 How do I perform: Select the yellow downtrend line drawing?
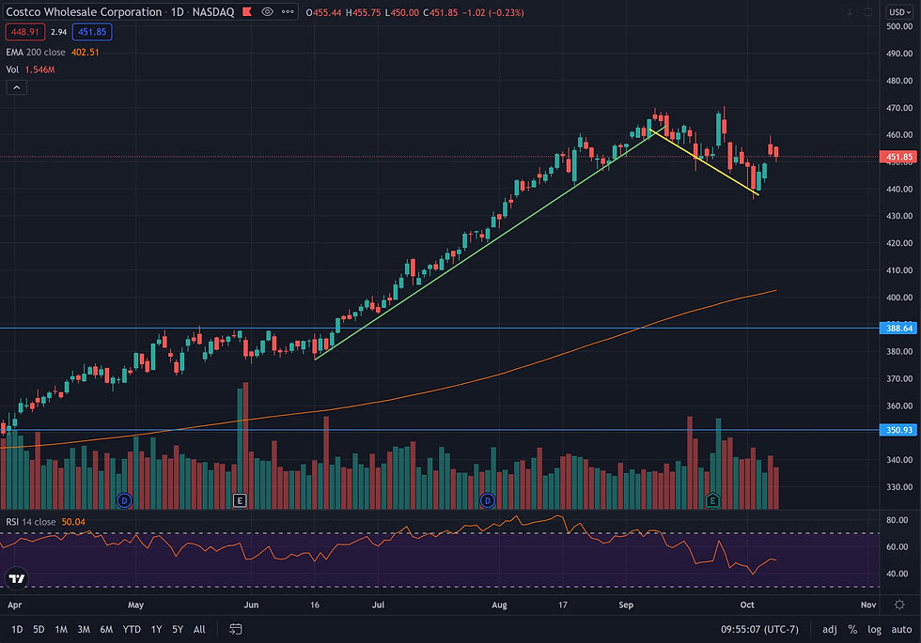pos(705,161)
